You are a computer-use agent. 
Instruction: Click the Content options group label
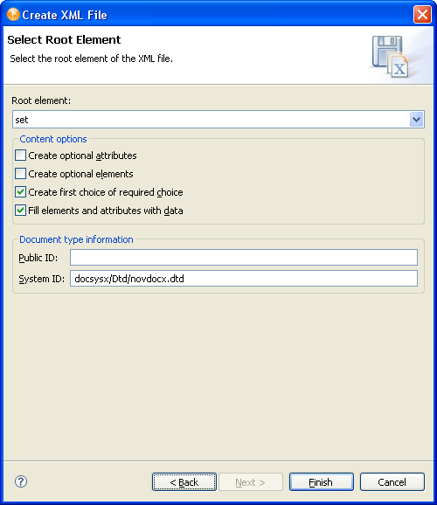pos(53,139)
